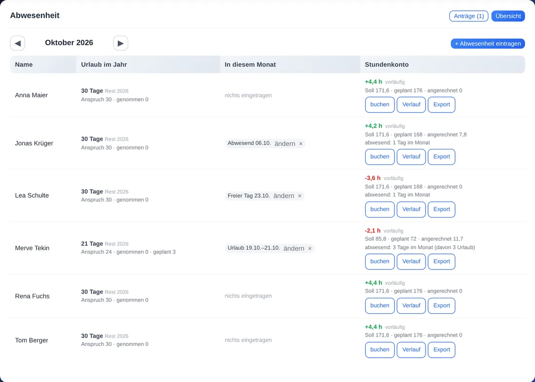Image resolution: width=535 pixels, height=382 pixels.
Task: Click '+ Abwesenheit eintragen' button
Action: point(487,44)
